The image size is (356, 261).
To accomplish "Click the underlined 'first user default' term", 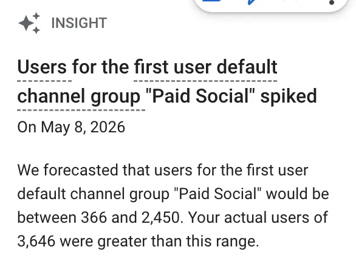I will 205,67.
